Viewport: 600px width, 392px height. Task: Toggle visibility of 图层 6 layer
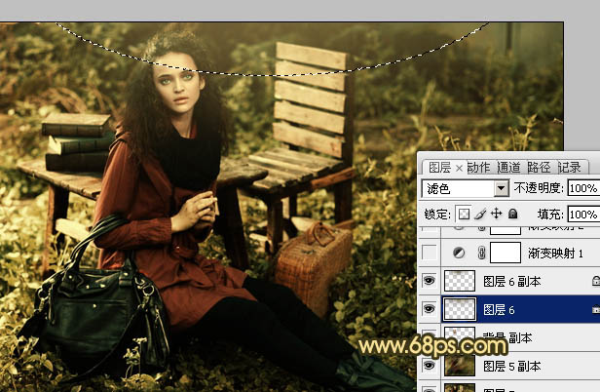pos(429,309)
